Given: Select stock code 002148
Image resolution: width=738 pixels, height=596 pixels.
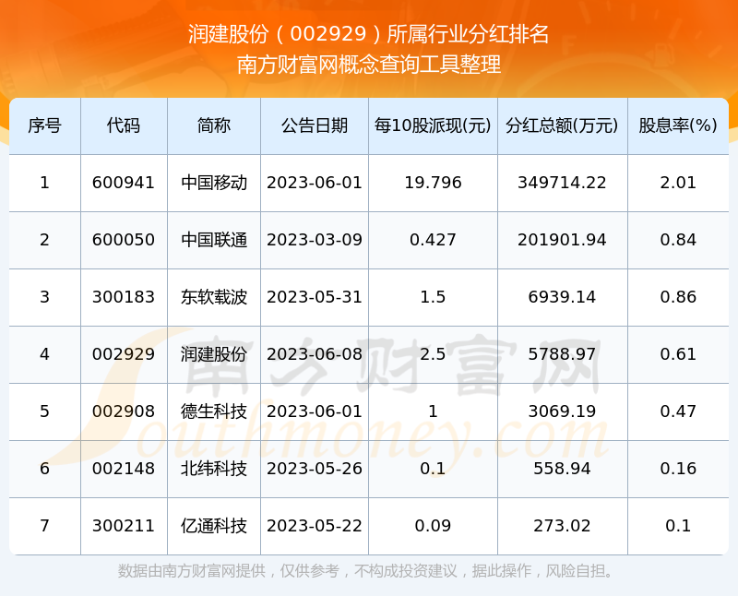Looking at the screenshot, I should tap(124, 469).
